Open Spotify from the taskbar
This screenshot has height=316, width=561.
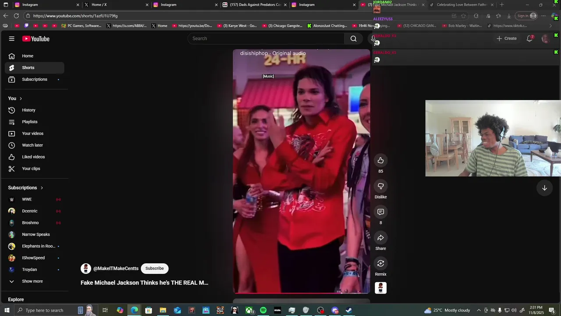[263, 310]
